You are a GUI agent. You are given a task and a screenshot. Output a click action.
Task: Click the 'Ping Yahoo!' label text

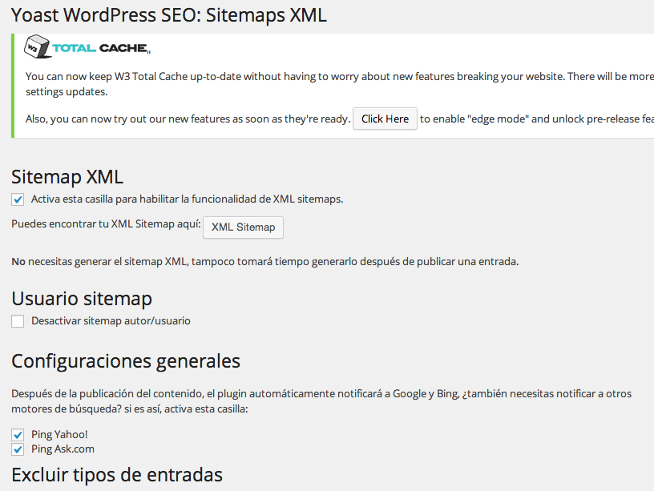point(59,434)
